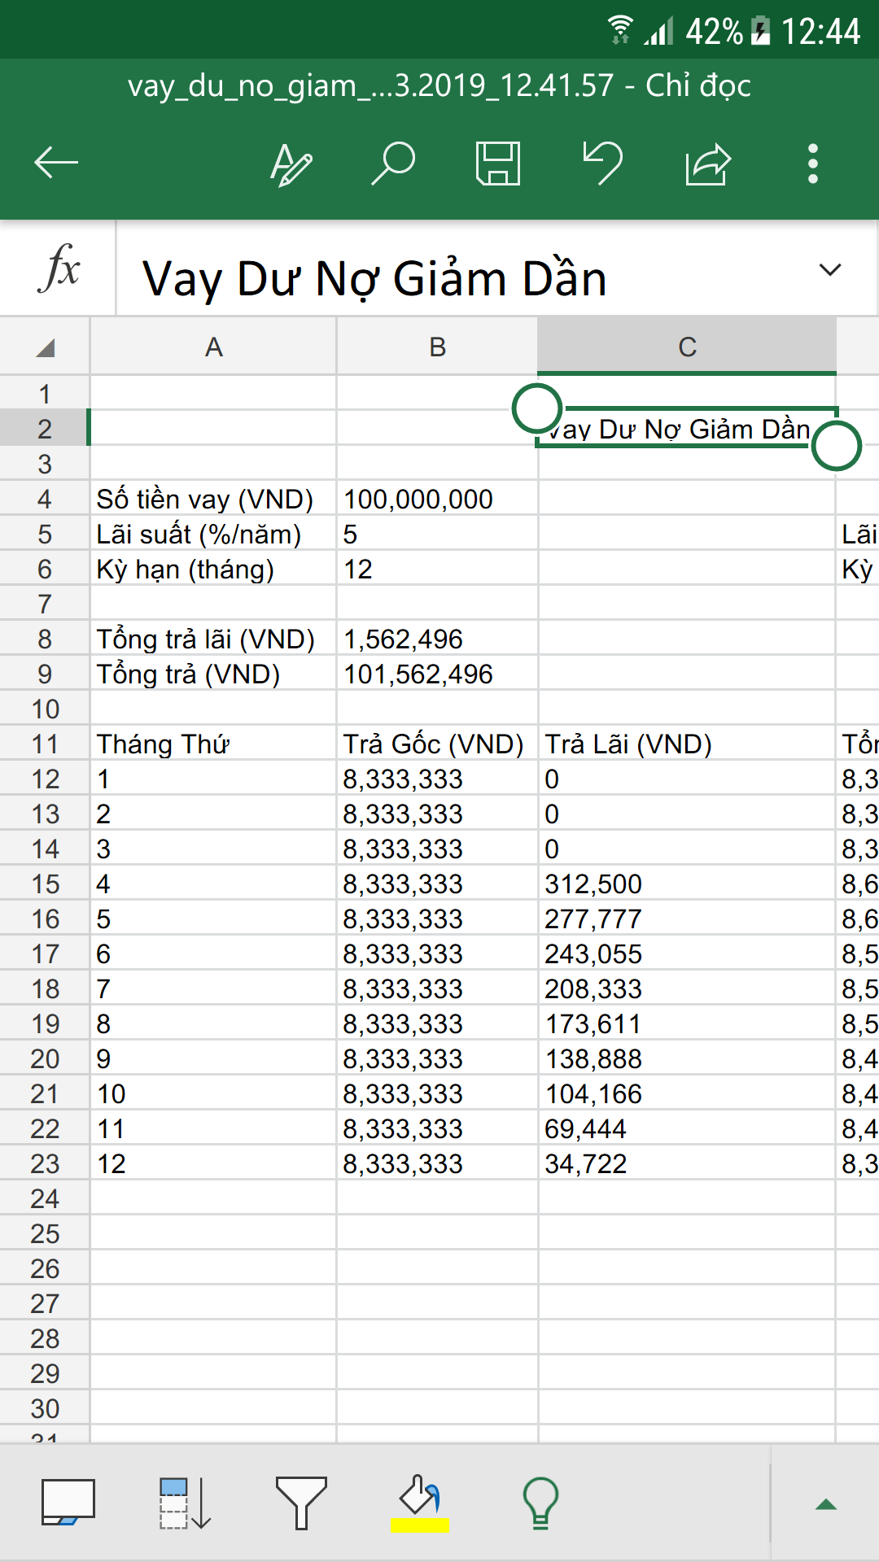This screenshot has height=1562, width=879.
Task: Tap the share icon
Action: pyautogui.click(x=707, y=164)
